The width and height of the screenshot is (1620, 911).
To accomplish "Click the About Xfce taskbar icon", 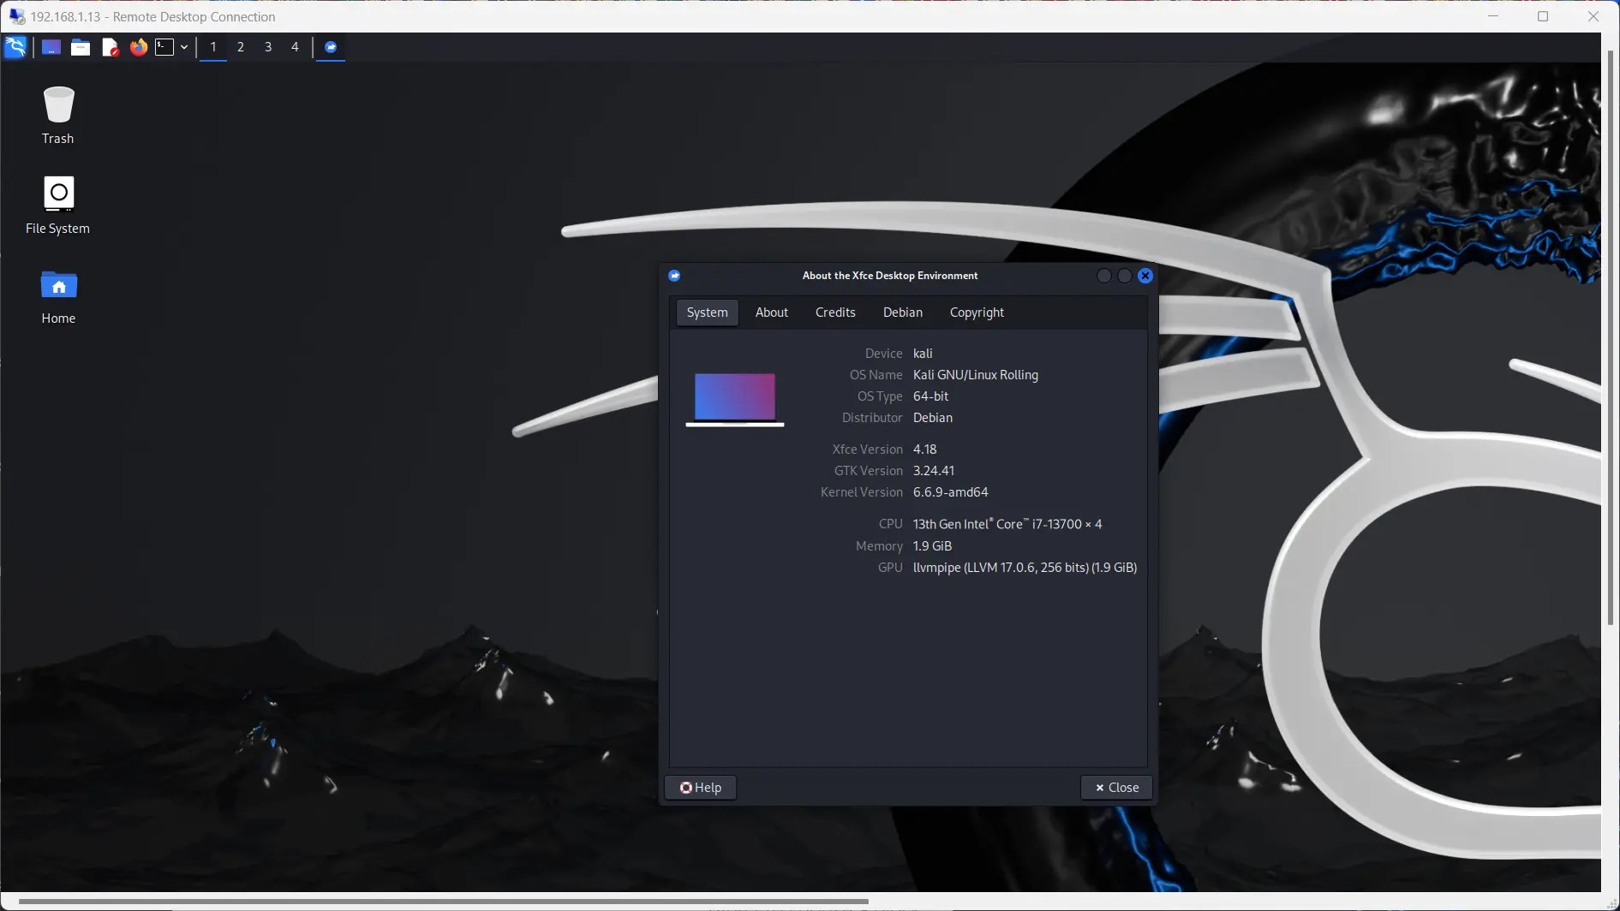I will (x=331, y=47).
